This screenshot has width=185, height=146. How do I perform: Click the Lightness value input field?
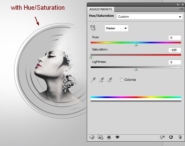(175, 62)
